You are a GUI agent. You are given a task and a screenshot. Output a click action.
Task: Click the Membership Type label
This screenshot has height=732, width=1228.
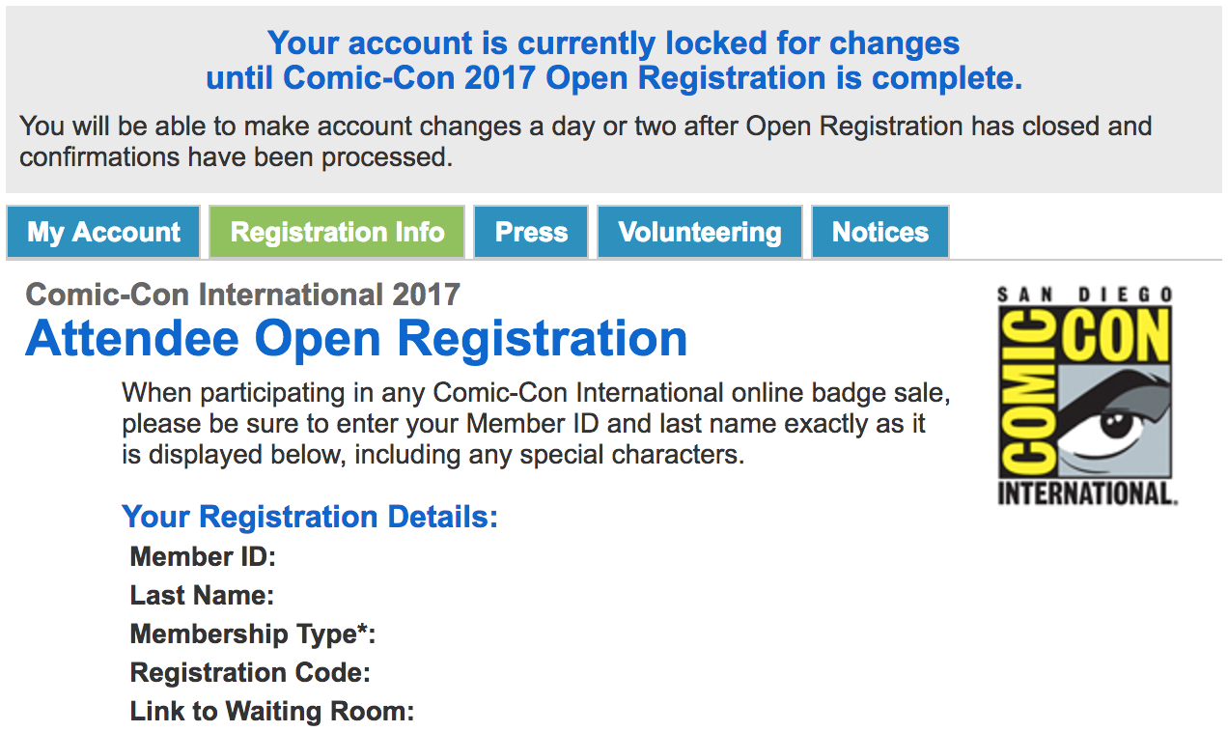coord(252,634)
